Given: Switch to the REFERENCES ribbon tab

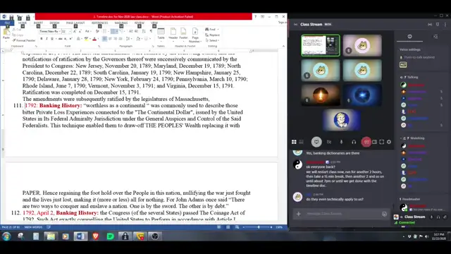Looking at the screenshot, I should point(99,23).
